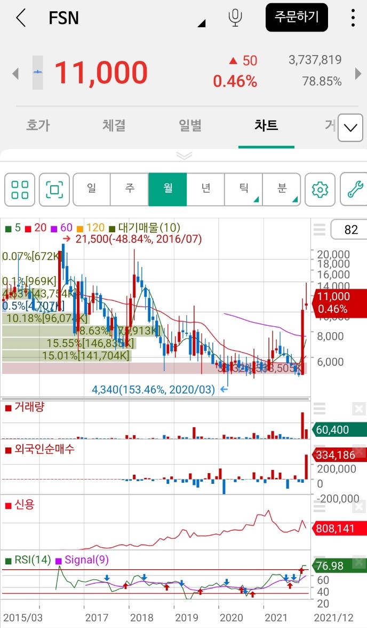Expand the tab list dropdown chevron
Viewport: 367px width, 628px height.
[x=350, y=128]
